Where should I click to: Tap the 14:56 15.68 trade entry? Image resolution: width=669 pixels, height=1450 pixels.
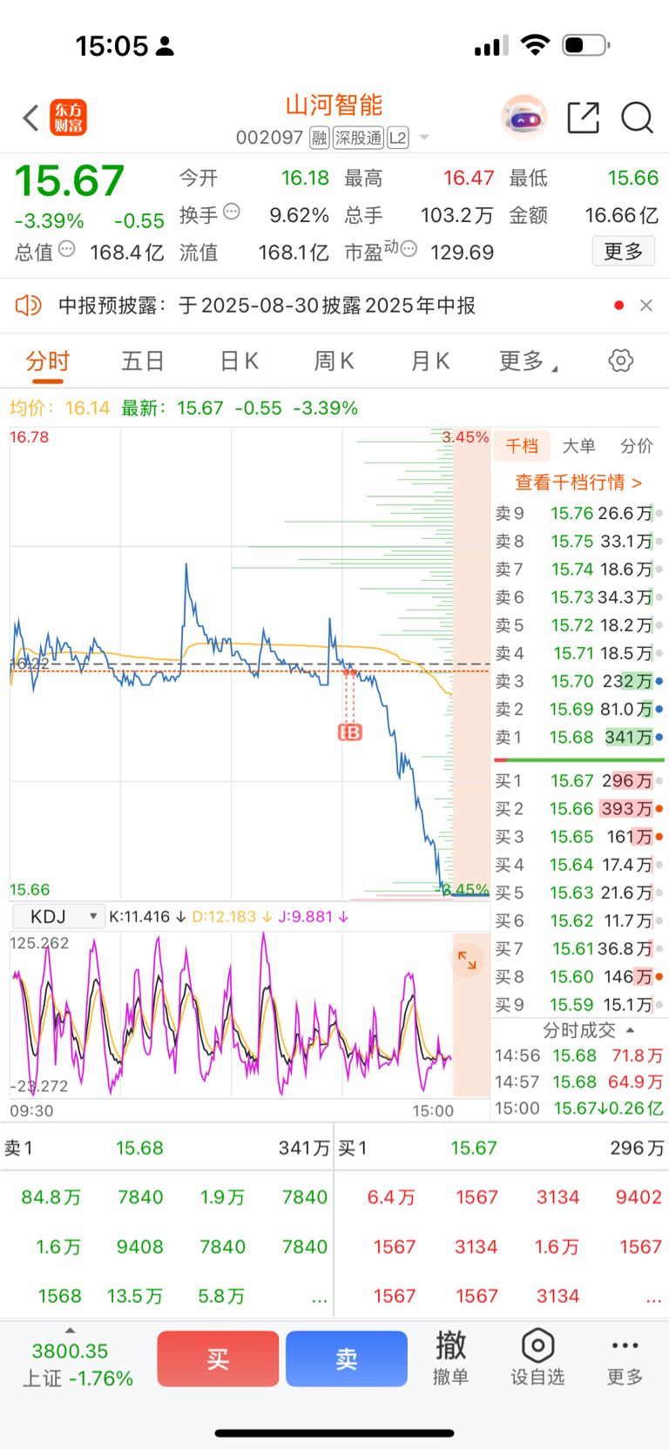(578, 1055)
